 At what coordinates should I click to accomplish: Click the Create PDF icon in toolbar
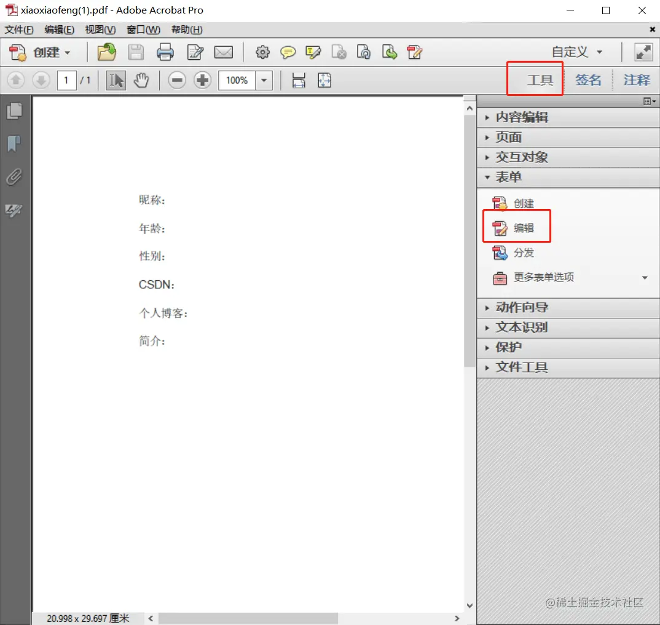tap(18, 53)
